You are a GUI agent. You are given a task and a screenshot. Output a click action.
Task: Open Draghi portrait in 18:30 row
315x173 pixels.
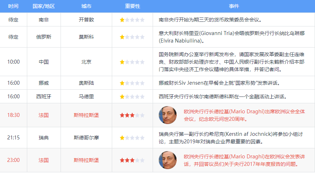point(168,115)
